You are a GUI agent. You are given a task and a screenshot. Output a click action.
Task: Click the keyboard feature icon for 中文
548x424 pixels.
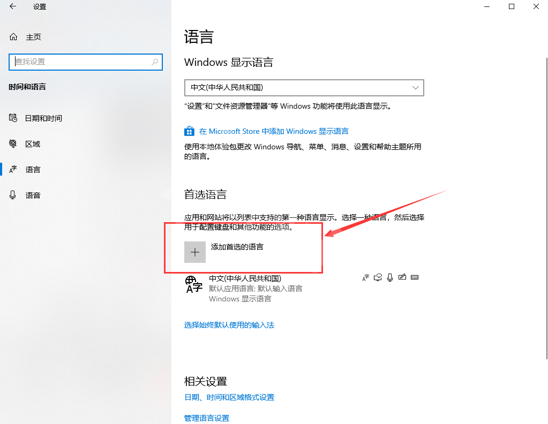415,277
